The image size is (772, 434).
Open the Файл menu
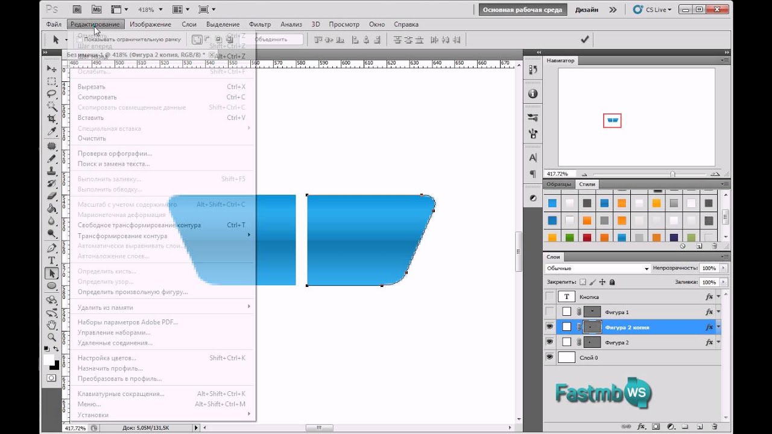pyautogui.click(x=54, y=24)
